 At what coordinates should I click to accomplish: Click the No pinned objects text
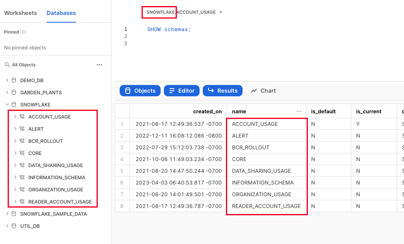tap(25, 48)
